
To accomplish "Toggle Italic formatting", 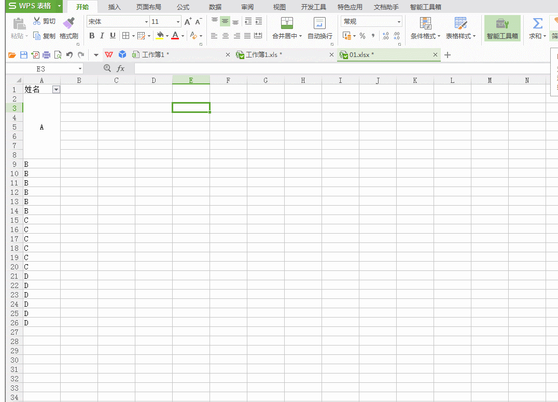I will click(102, 36).
